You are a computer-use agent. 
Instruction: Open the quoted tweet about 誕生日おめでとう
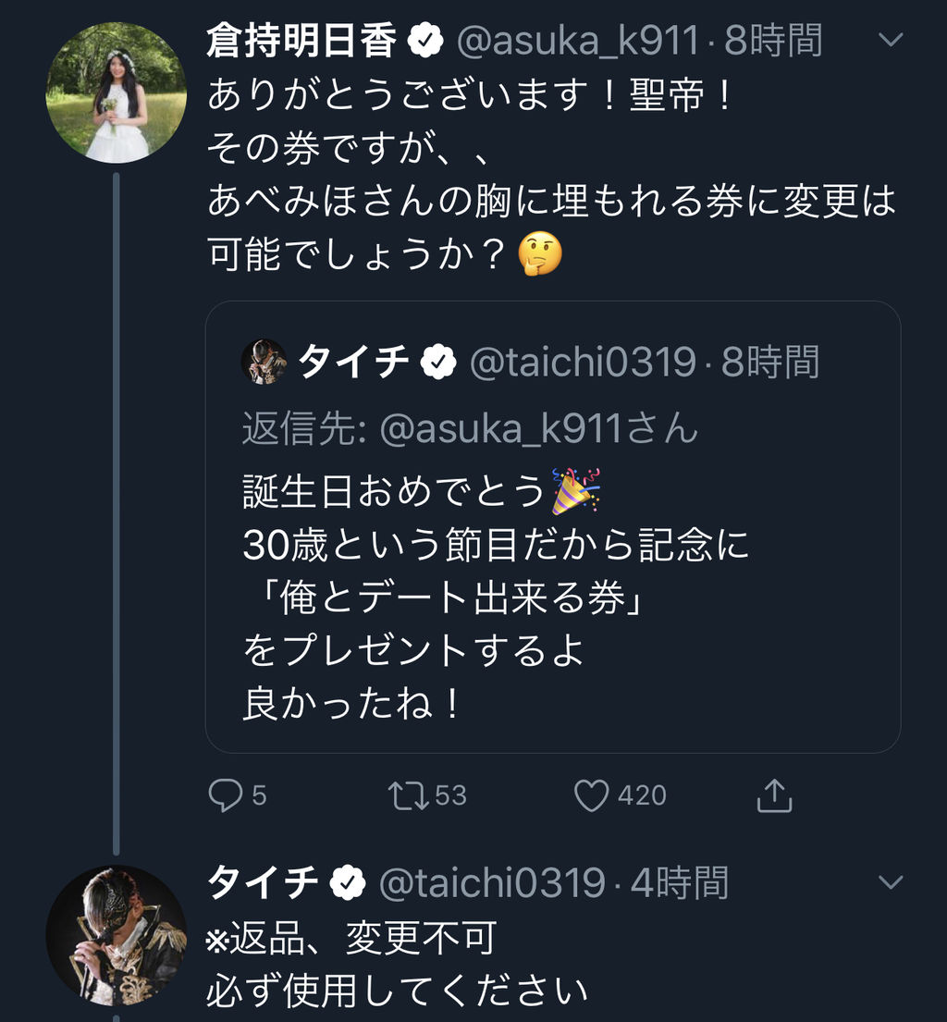pyautogui.click(x=553, y=526)
